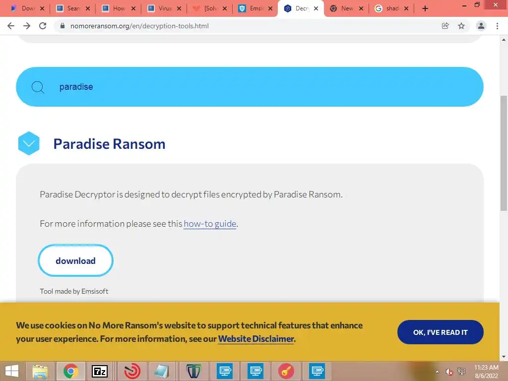The height and width of the screenshot is (381, 508).
Task: Show hidden system tray icons
Action: pos(438,372)
